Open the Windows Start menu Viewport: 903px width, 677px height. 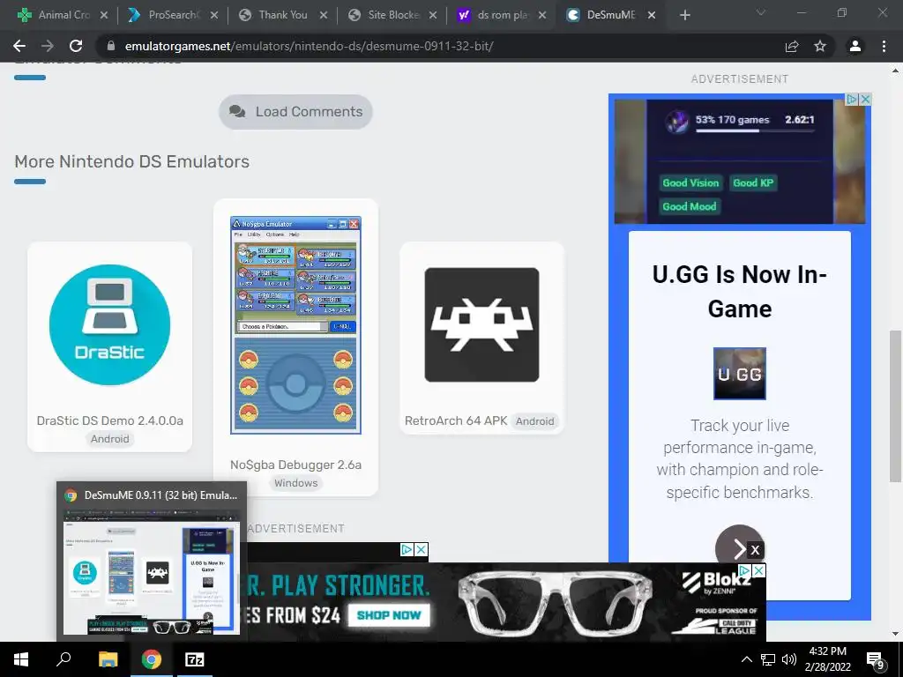pos(21,659)
